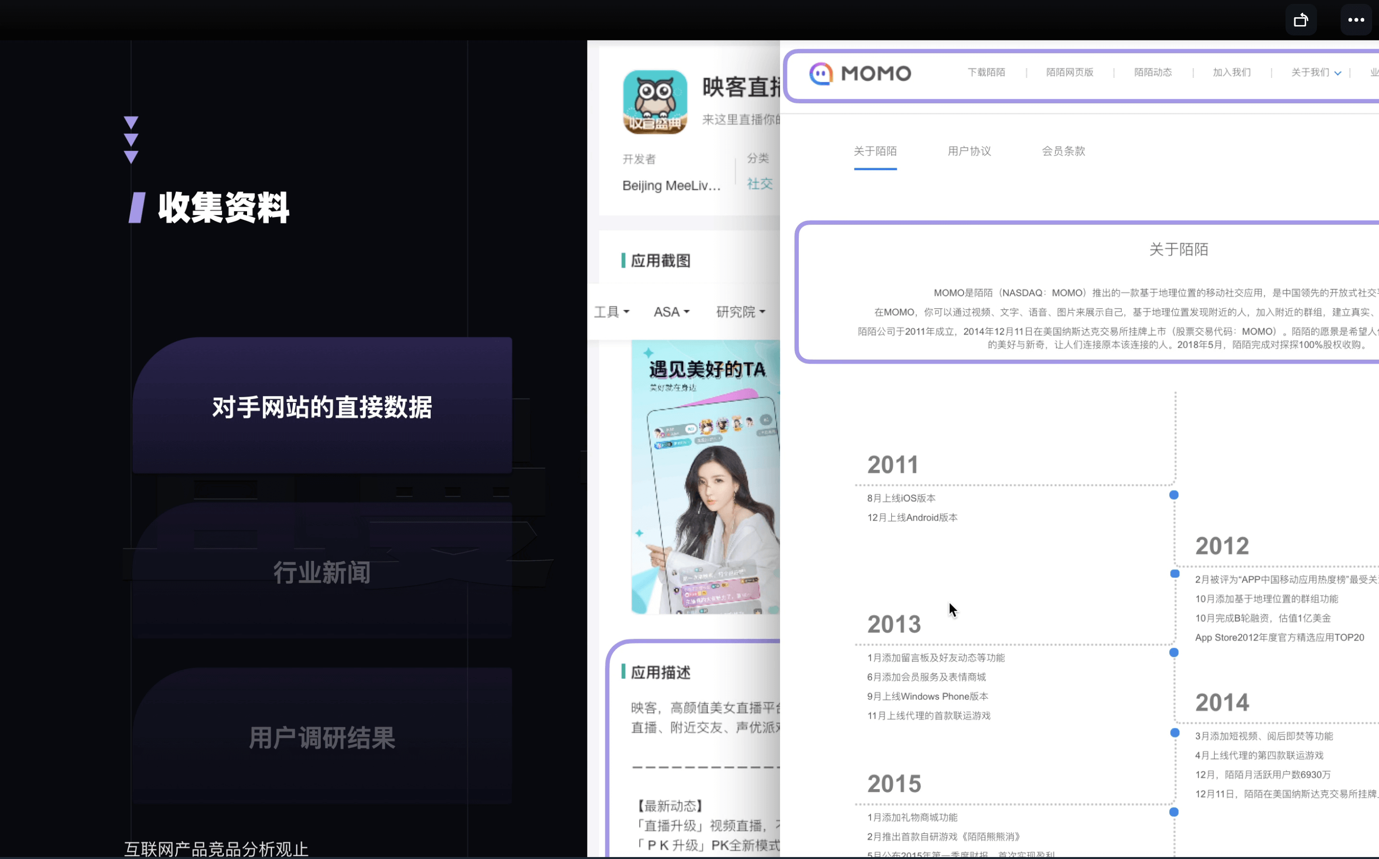Click text 3月添加短视频、阅后即焚等功能
This screenshot has height=859, width=1379.
[1264, 736]
